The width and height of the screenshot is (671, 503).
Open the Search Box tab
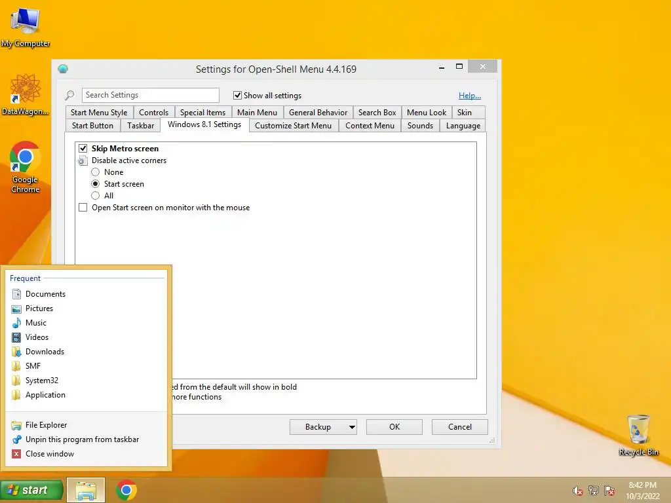377,113
